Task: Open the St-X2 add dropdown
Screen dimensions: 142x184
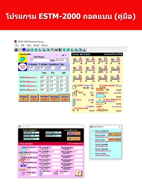Action: (67, 86)
